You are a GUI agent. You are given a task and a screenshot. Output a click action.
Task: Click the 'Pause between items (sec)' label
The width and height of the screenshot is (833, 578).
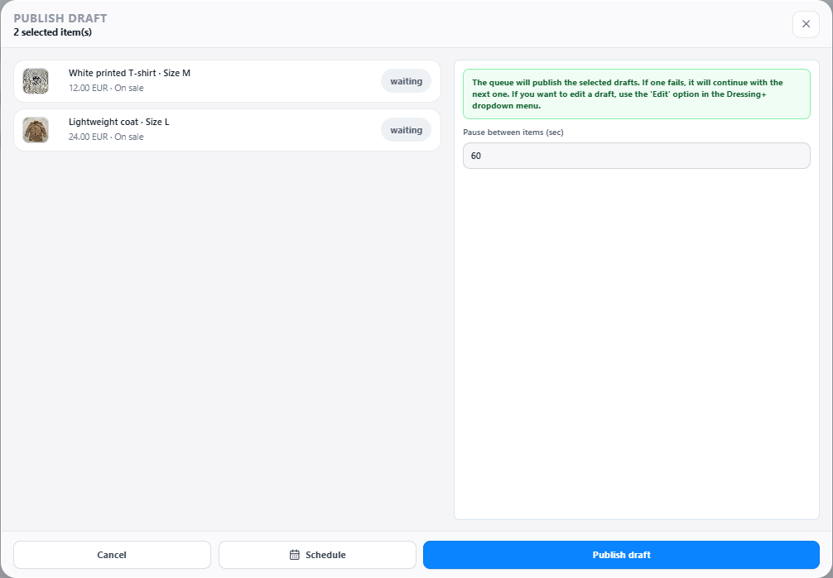513,132
